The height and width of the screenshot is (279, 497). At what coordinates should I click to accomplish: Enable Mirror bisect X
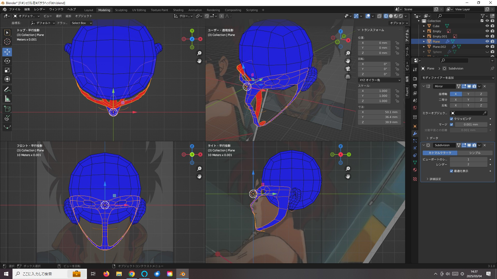(456, 100)
